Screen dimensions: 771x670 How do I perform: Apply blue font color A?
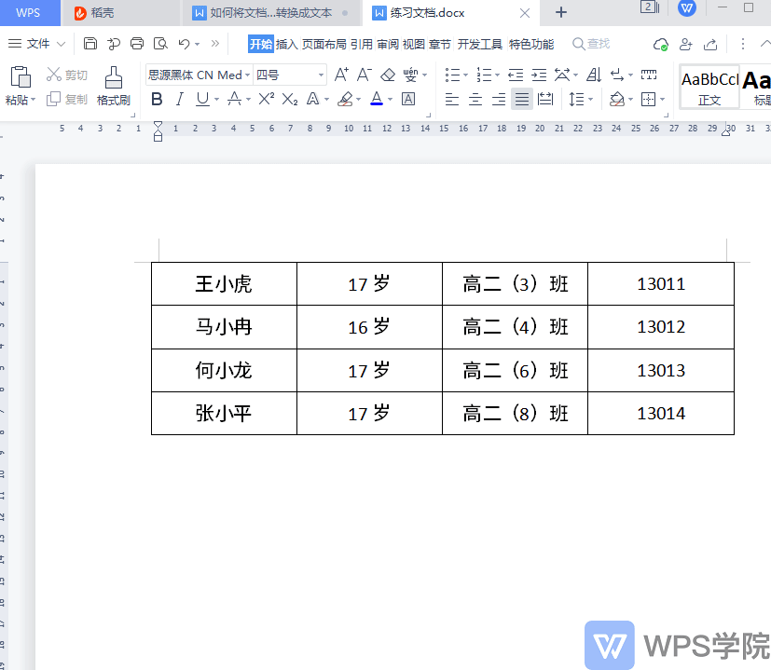(x=377, y=99)
